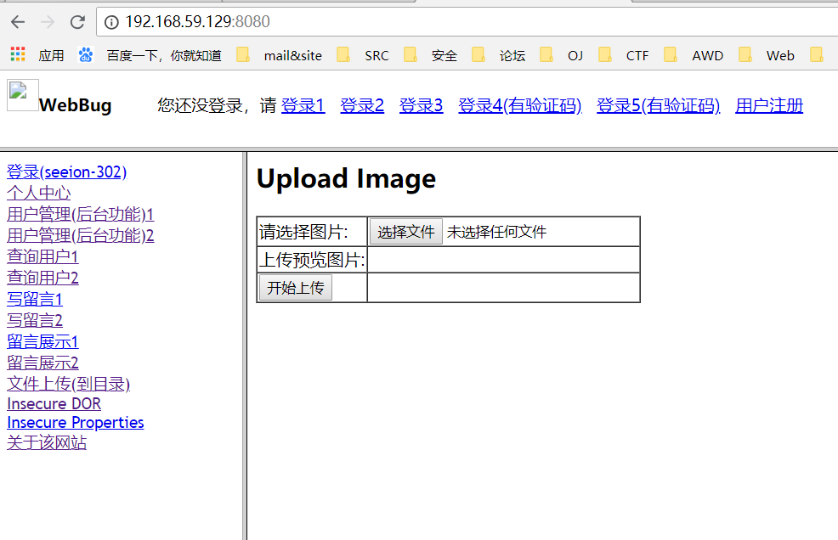Image resolution: width=838 pixels, height=540 pixels.
Task: Open 用户管理(后台功能)2 link
Action: pyautogui.click(x=80, y=235)
